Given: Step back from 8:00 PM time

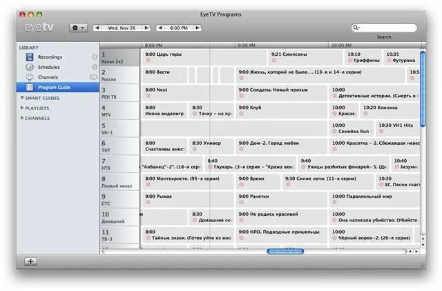Looking at the screenshot, I should point(160,28).
